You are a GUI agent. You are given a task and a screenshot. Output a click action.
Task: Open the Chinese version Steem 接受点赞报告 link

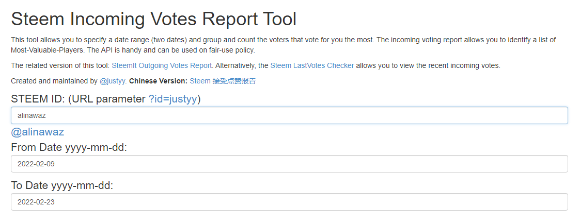tap(223, 81)
